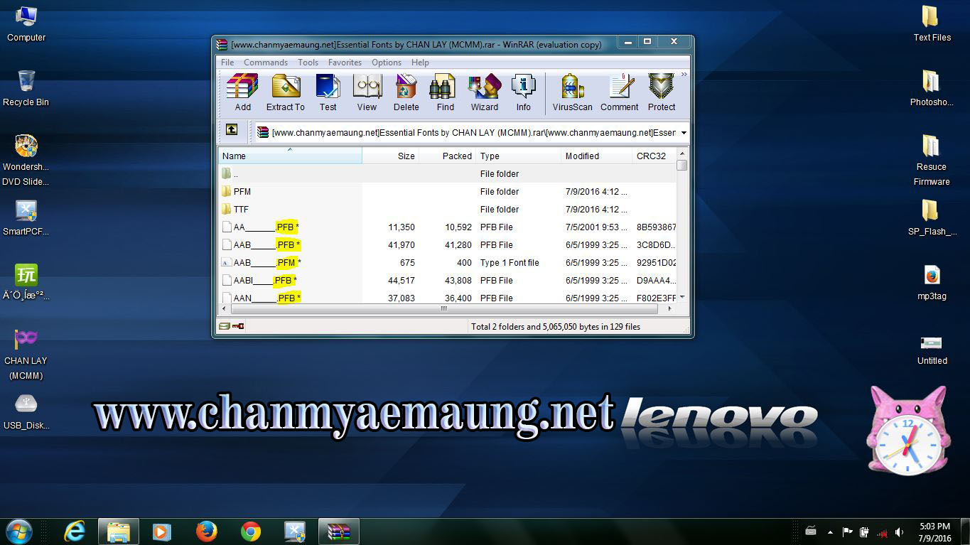The height and width of the screenshot is (545, 970).
Task: Sort by the Name column header
Action: (x=290, y=156)
